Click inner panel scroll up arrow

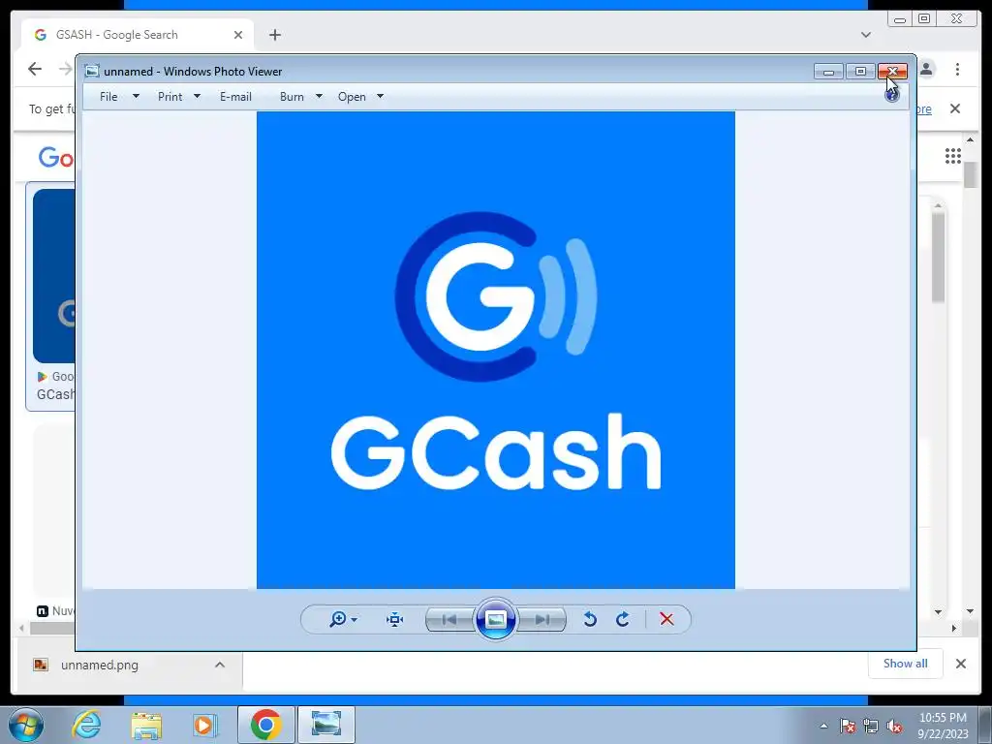[x=938, y=205]
